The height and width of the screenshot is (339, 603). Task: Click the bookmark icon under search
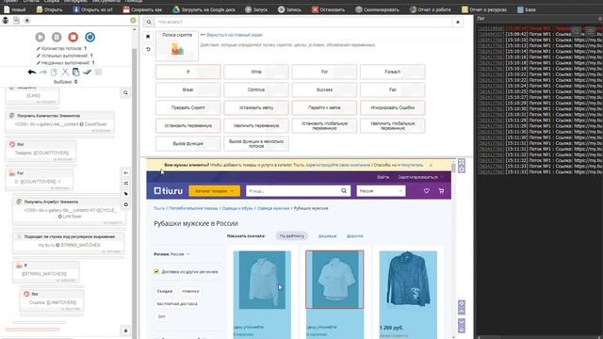click(x=148, y=37)
